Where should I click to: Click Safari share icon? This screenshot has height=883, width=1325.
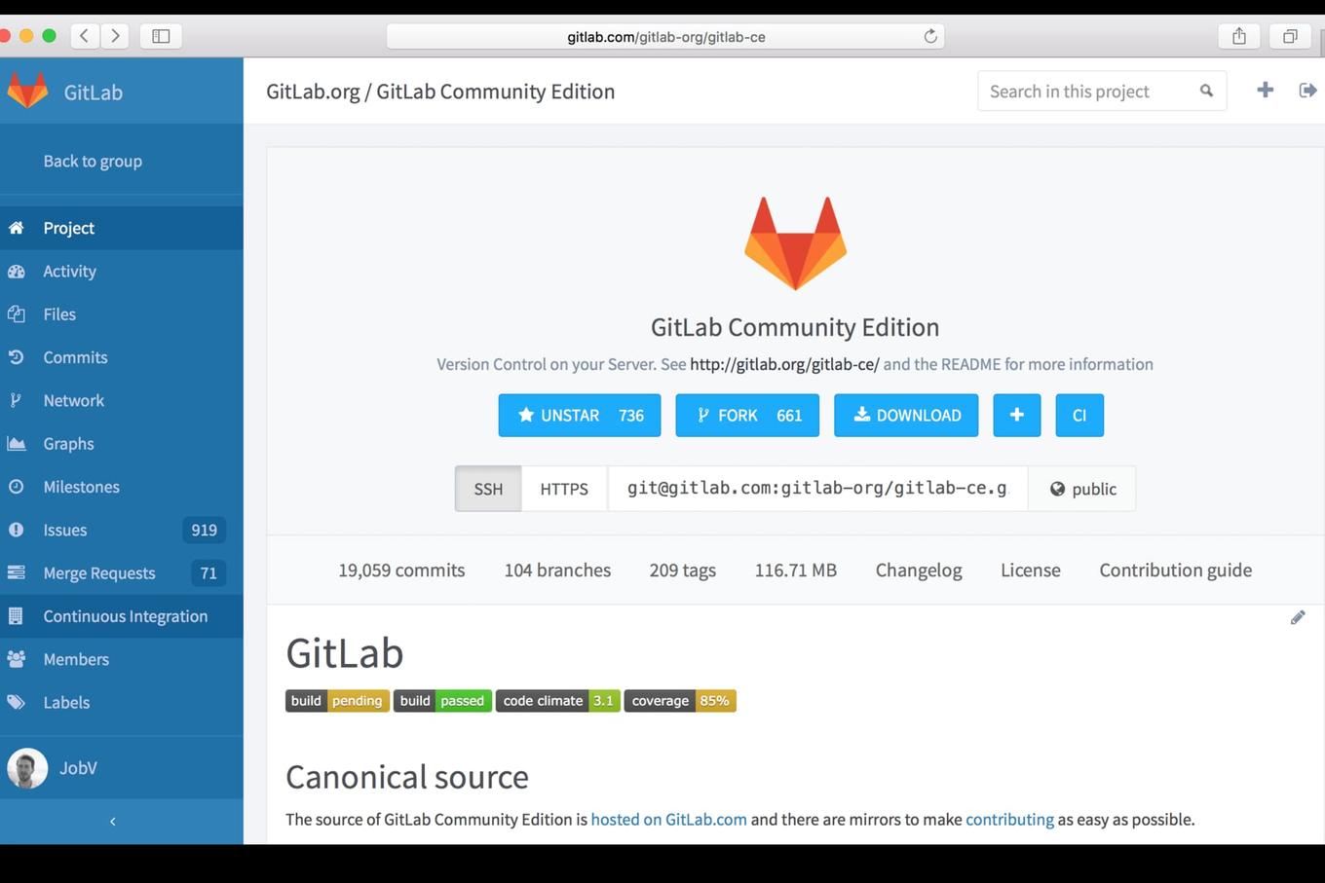click(x=1239, y=36)
